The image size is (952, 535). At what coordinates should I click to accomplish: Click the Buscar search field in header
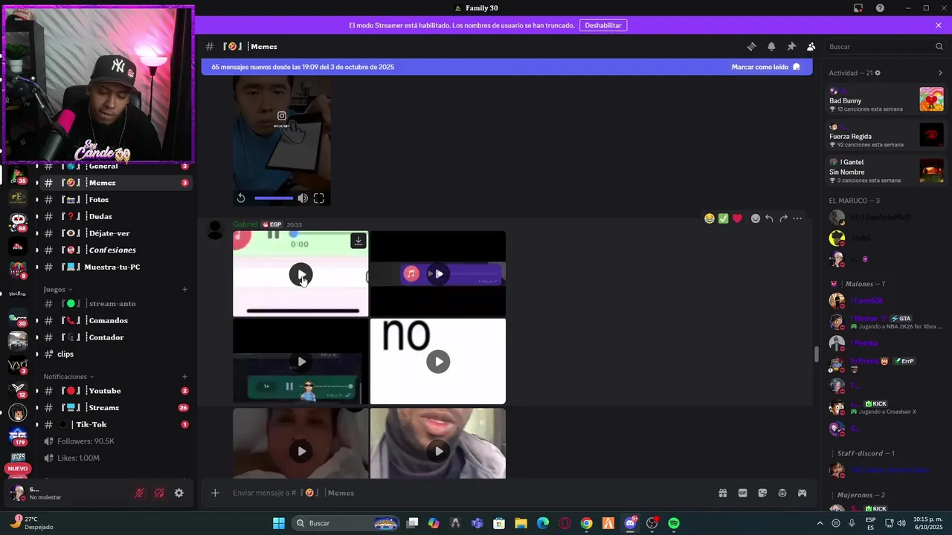pos(885,47)
